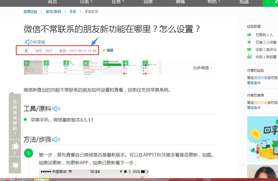
Task: Open 知道 in the top navigation
Action: pyautogui.click(x=244, y=2)
